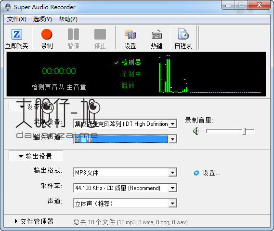
Task: Click the 录制音量 volume slider handle
Action: [245, 131]
